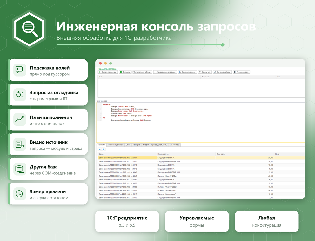Click Заполнить таблицу button
The image size is (315, 241).
point(142,72)
